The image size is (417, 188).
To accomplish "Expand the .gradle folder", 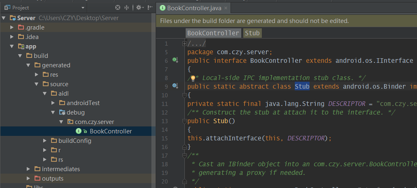I will [x=12, y=28].
